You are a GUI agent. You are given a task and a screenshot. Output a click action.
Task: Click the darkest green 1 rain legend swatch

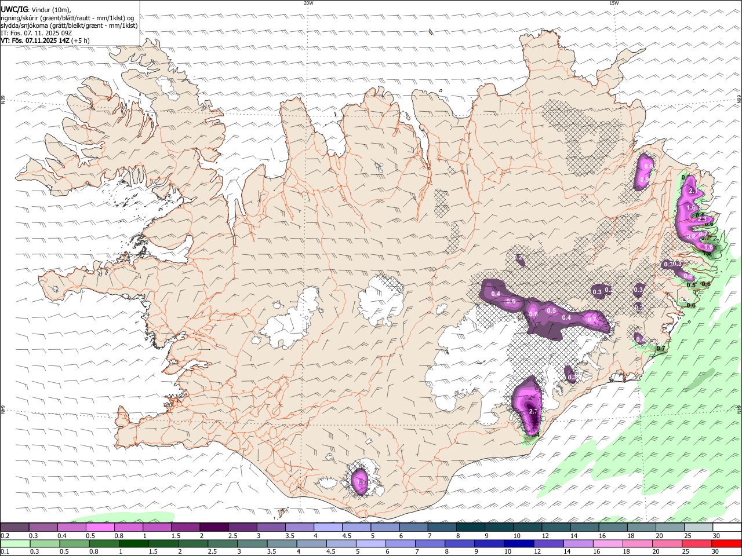134,543
